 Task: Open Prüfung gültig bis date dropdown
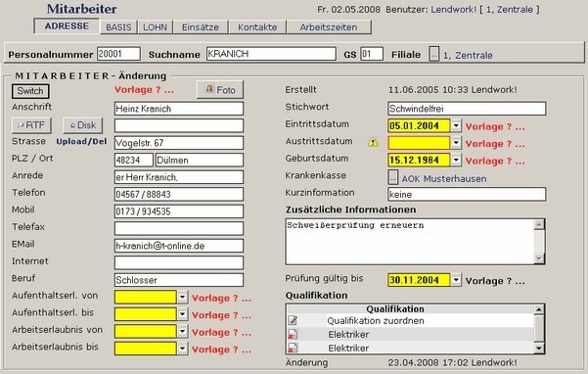456,280
